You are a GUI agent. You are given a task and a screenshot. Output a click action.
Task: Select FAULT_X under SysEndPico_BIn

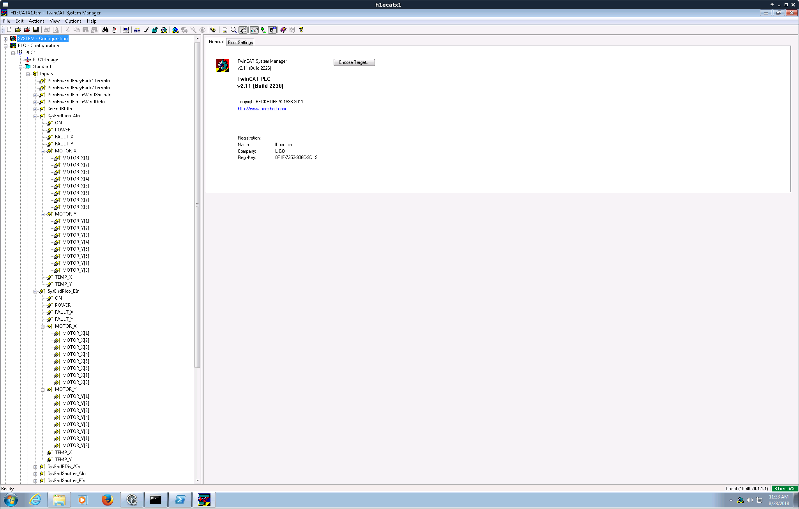coord(64,312)
